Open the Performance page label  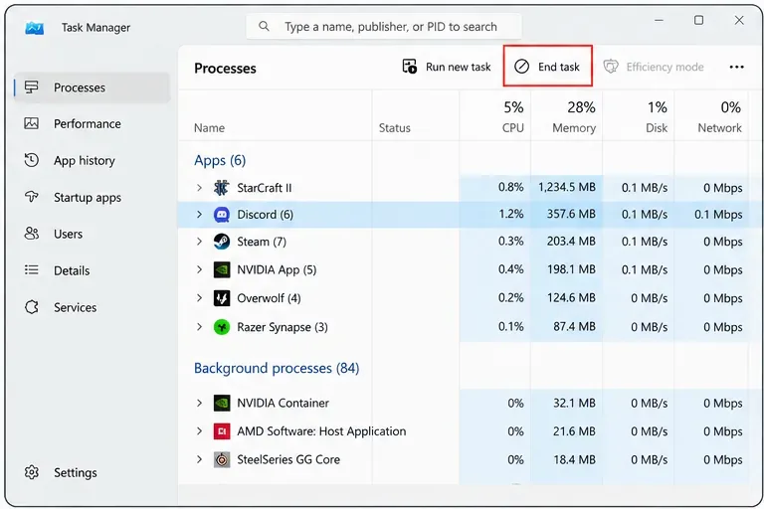88,123
